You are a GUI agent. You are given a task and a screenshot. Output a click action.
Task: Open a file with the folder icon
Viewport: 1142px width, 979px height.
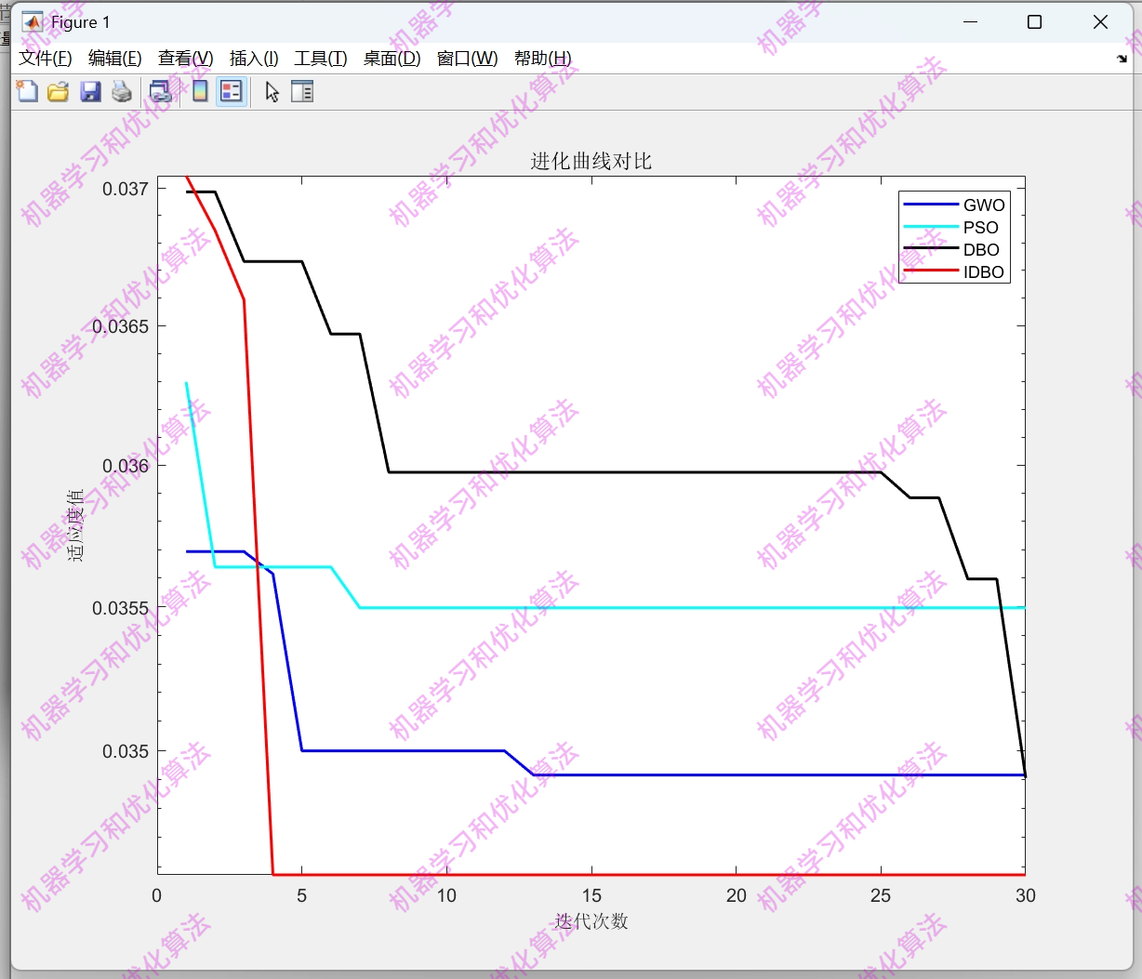tap(59, 91)
